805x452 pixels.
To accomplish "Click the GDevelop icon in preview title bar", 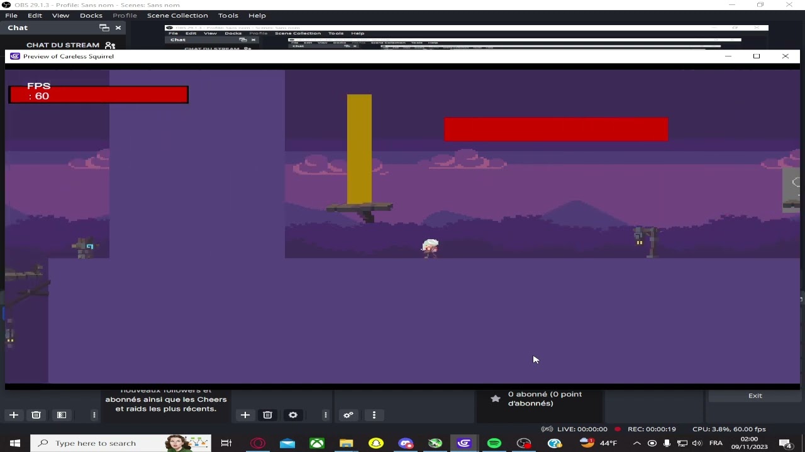I will pyautogui.click(x=14, y=56).
